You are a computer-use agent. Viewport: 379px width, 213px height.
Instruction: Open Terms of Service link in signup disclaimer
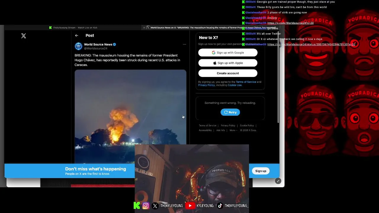pyautogui.click(x=246, y=82)
